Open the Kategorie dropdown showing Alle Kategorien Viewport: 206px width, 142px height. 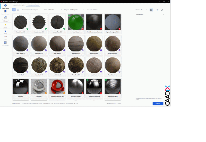pyautogui.click(x=77, y=10)
